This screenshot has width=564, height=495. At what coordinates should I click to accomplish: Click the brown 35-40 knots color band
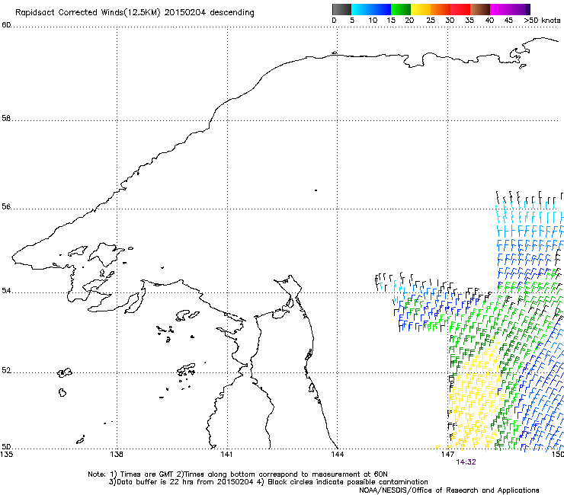480,9
